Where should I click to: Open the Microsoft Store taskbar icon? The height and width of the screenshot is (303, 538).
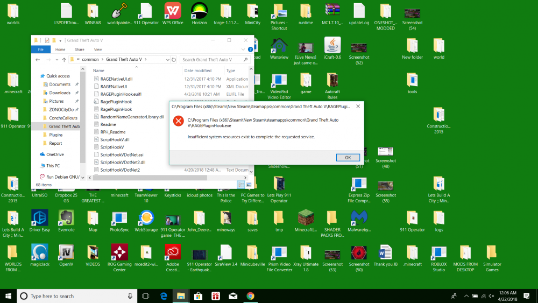[199, 296]
